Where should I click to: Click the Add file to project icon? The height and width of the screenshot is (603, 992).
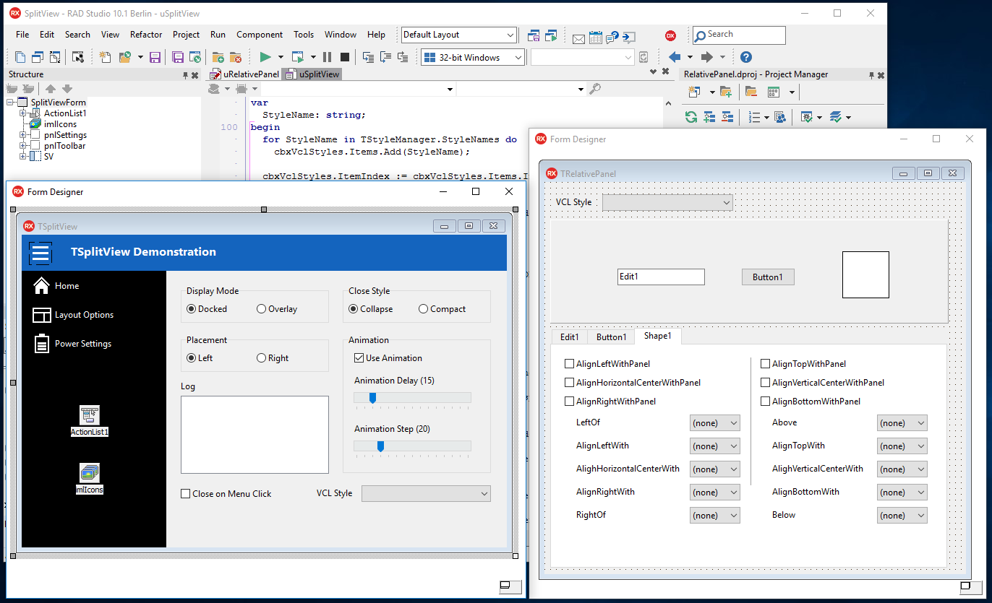tap(218, 57)
